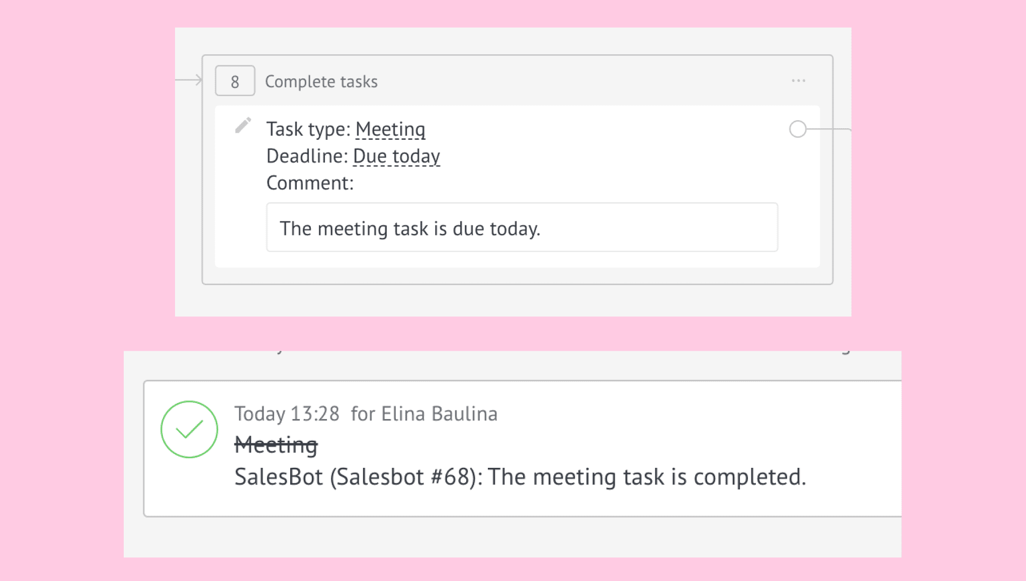Image resolution: width=1026 pixels, height=581 pixels.
Task: Click the Task type: label text
Action: coord(308,129)
